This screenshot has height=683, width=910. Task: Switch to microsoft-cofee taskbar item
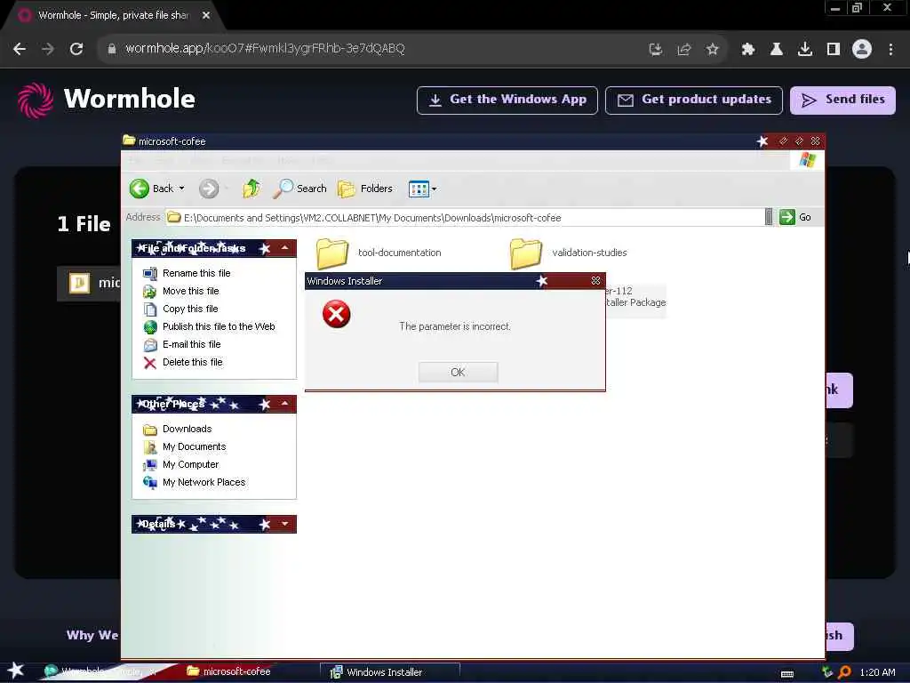229,671
